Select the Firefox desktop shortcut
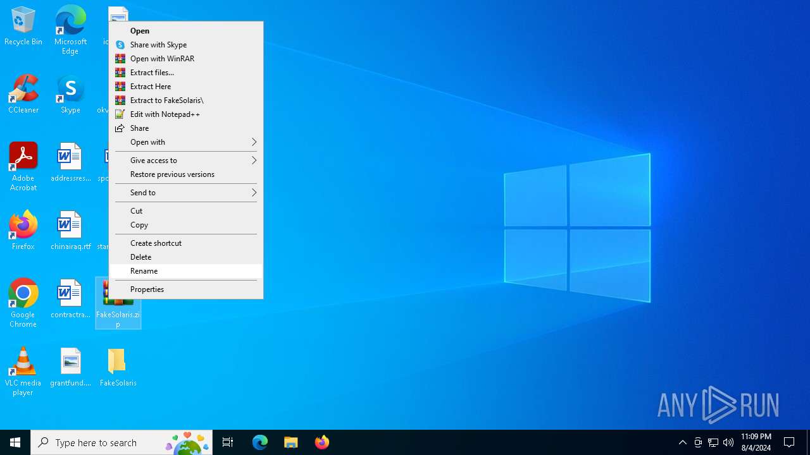Viewport: 810px width, 455px height. coord(23,231)
